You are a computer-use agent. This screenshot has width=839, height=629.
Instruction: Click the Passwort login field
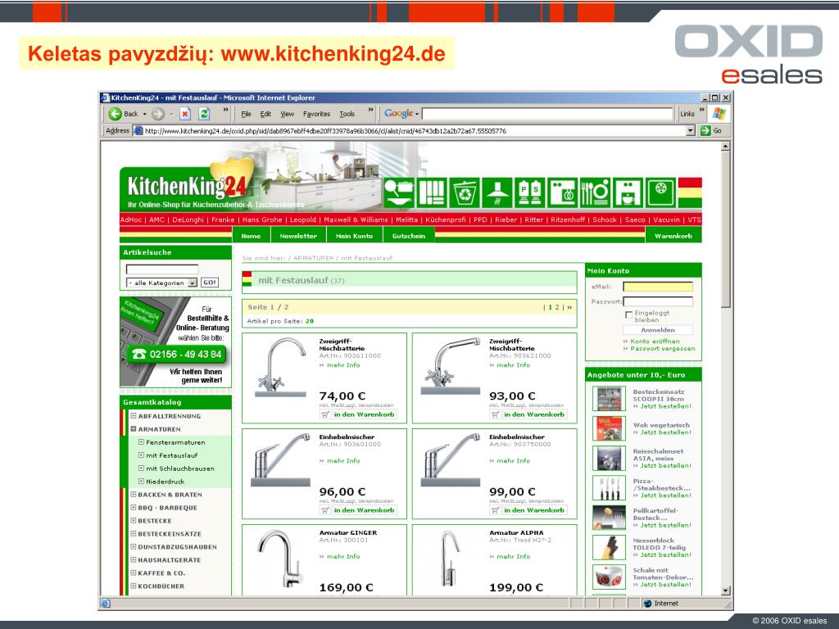coord(658,301)
